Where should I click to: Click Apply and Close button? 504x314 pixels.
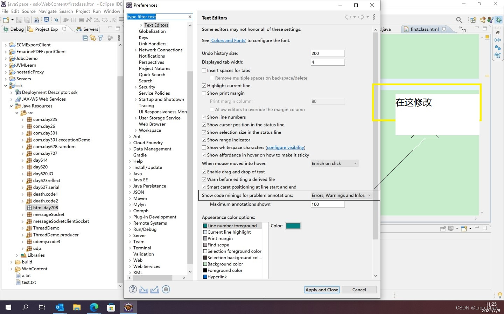click(x=322, y=290)
